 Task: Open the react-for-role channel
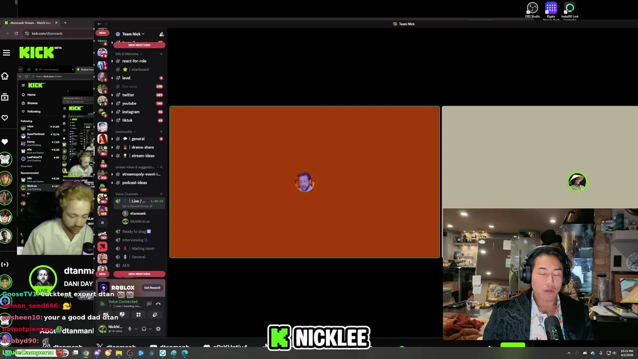coord(139,61)
